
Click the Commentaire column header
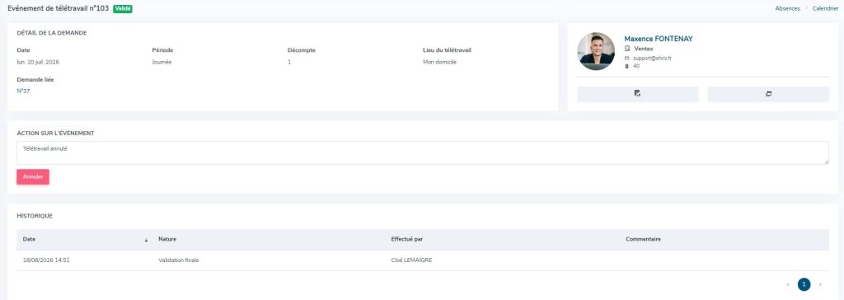click(643, 239)
